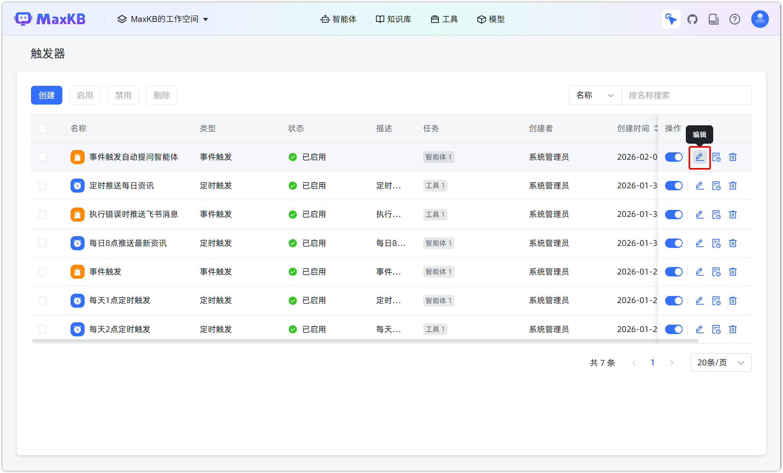Click inside the 按名称搜索 search field
Image resolution: width=783 pixels, height=473 pixels.
pyautogui.click(x=687, y=95)
